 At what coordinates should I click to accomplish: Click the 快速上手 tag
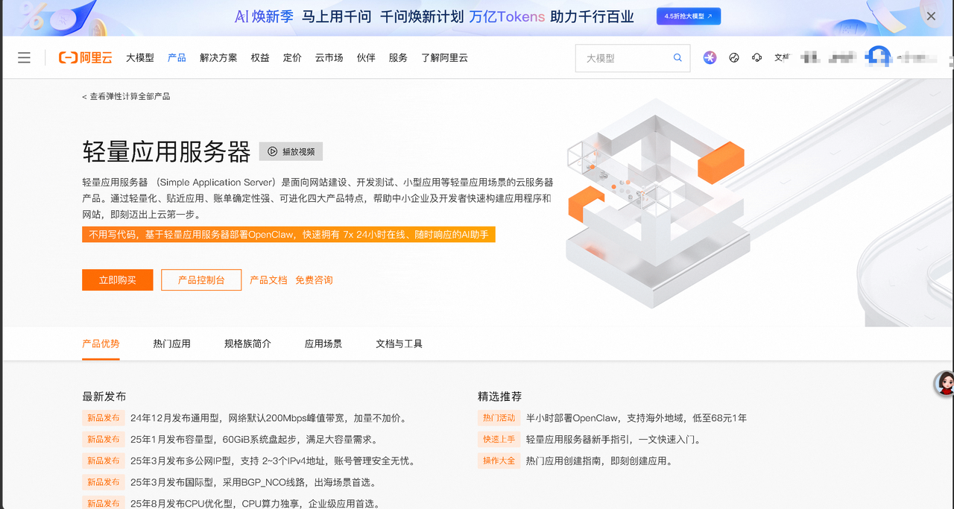click(x=499, y=440)
